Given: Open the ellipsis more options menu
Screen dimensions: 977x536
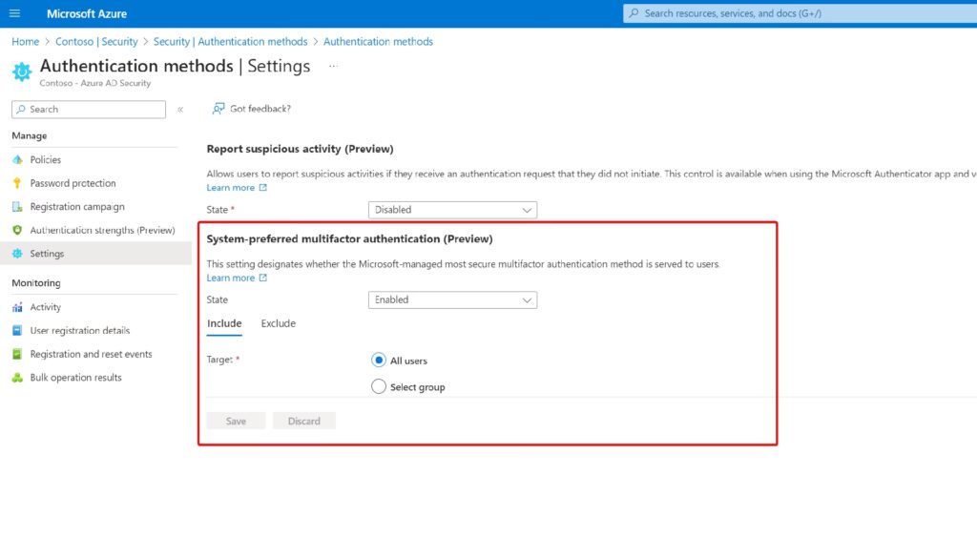Looking at the screenshot, I should [333, 66].
